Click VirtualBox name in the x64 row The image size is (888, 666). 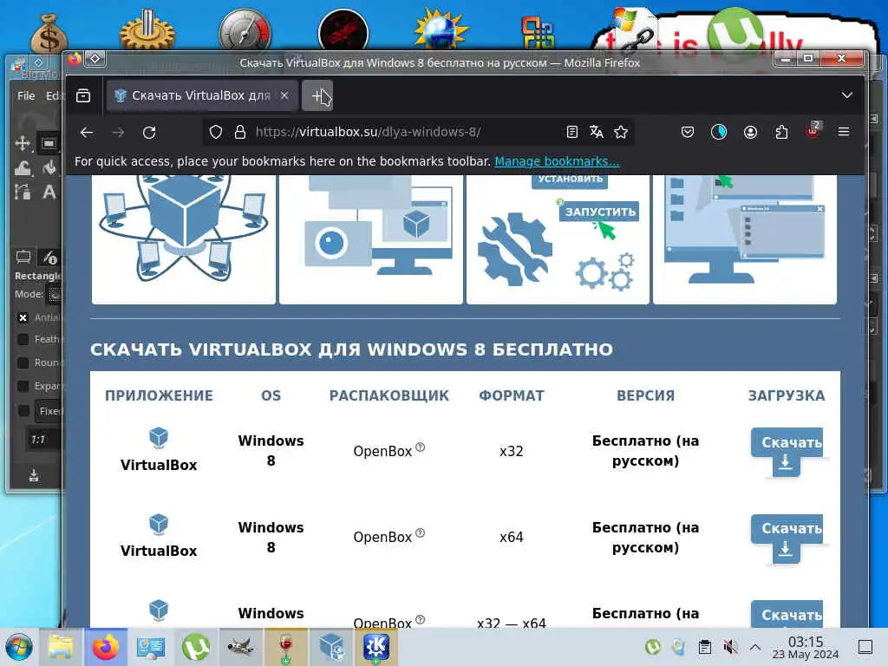pyautogui.click(x=159, y=551)
